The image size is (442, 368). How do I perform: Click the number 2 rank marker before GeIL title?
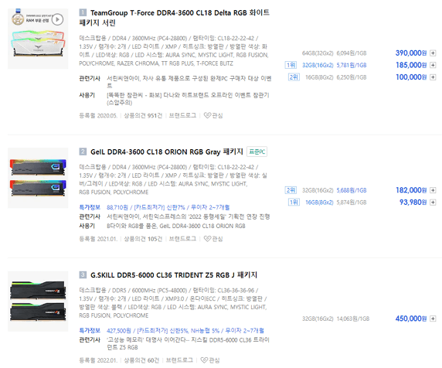(83, 152)
